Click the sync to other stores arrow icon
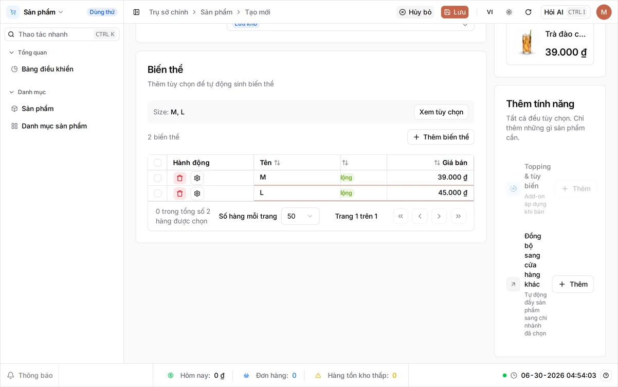The width and height of the screenshot is (618, 387). [513, 284]
